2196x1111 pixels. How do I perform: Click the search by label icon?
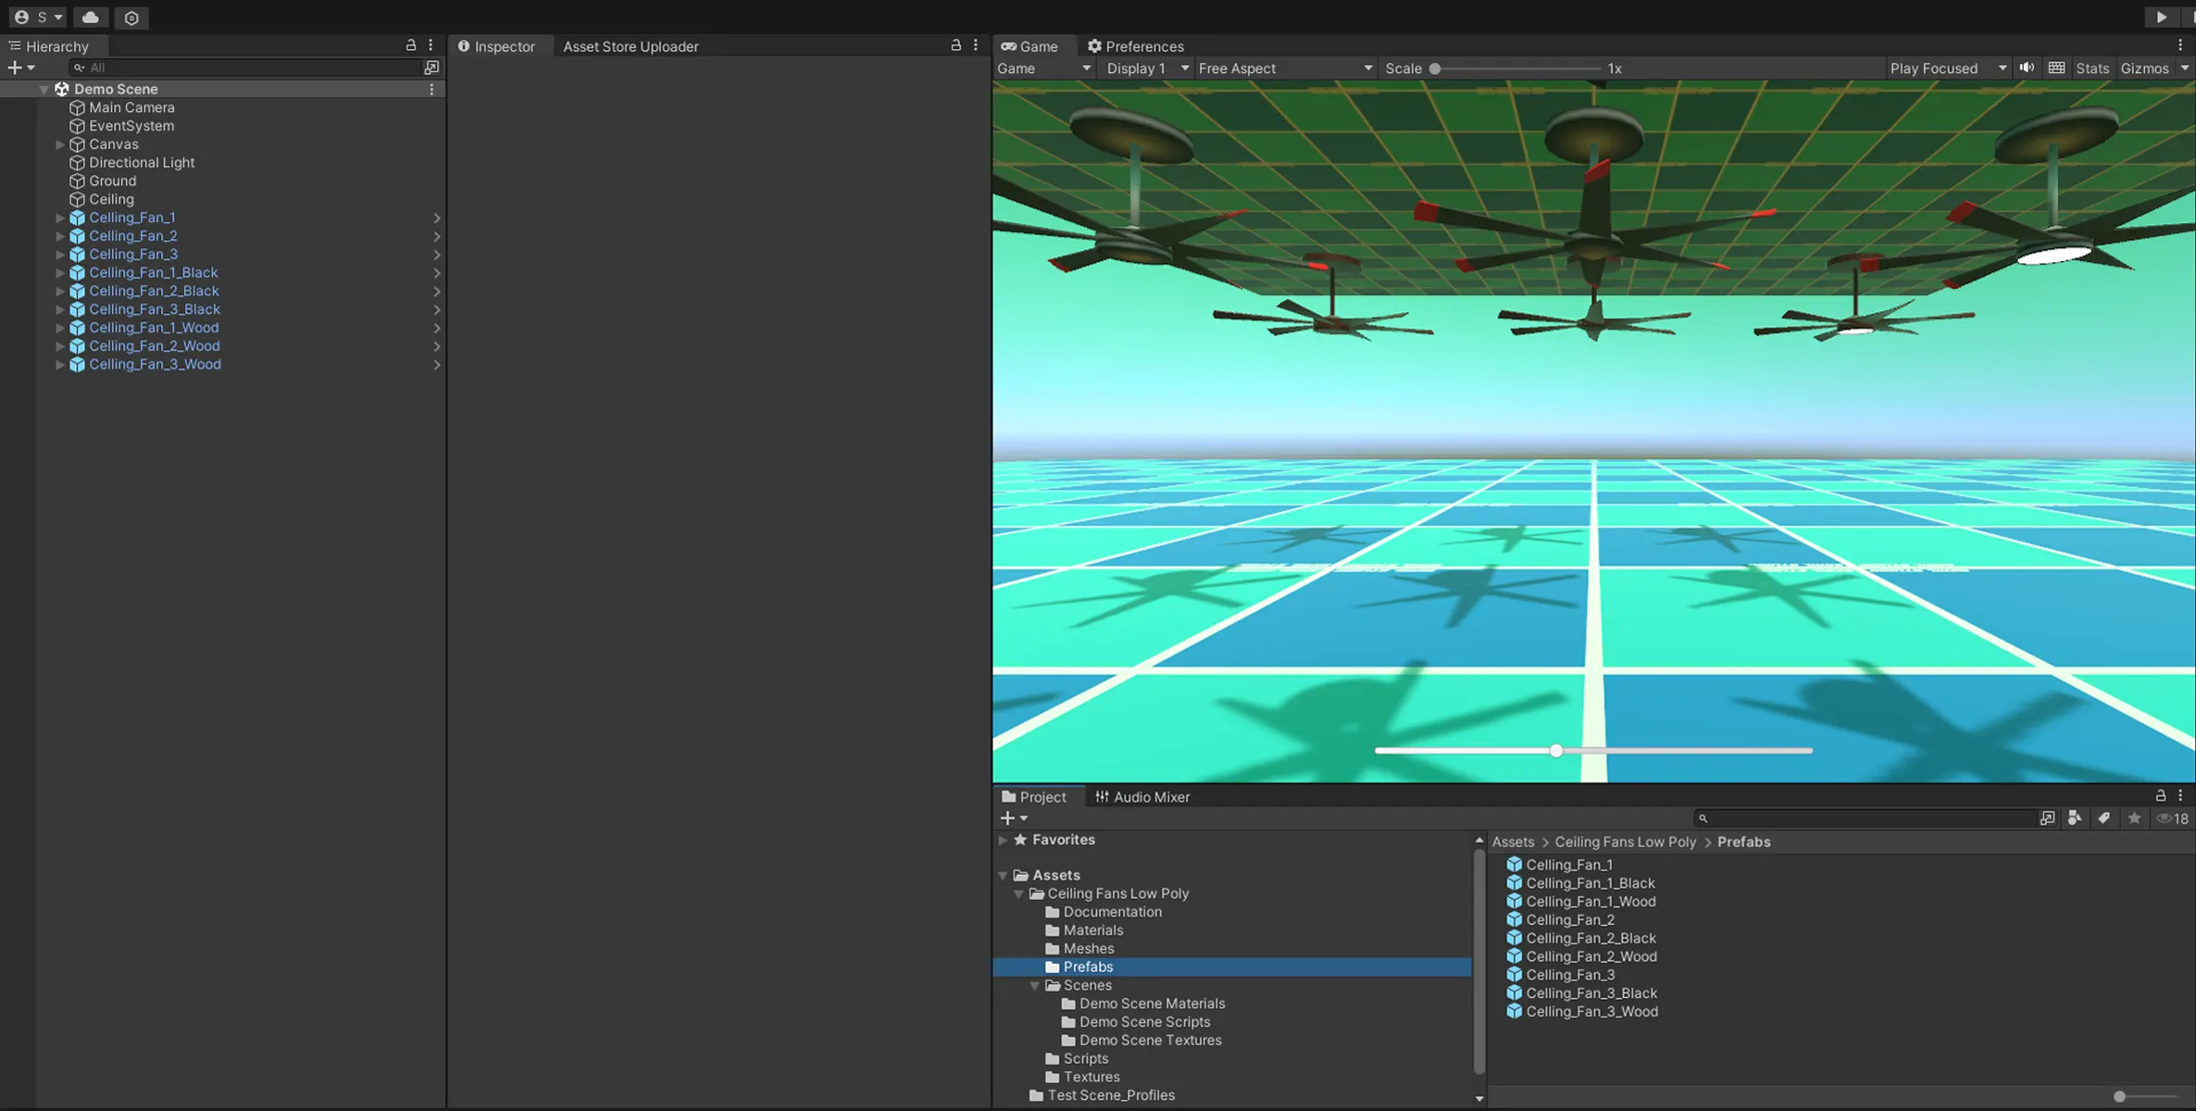tap(2104, 818)
